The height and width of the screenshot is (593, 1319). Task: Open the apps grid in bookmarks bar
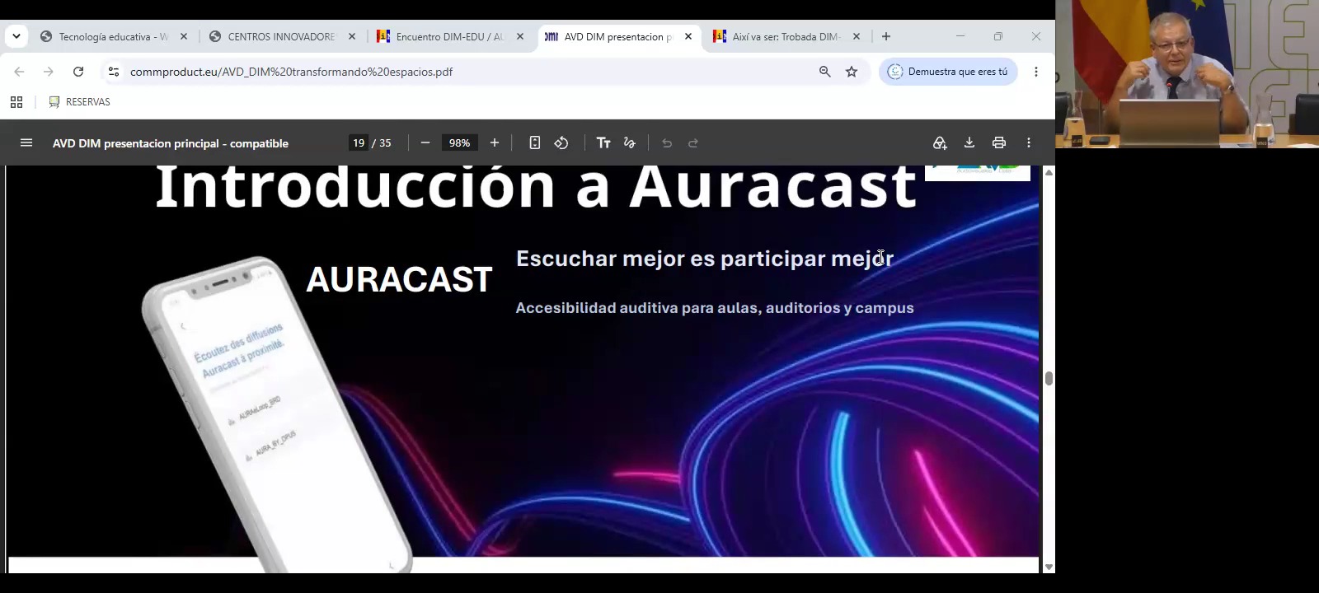pos(16,102)
